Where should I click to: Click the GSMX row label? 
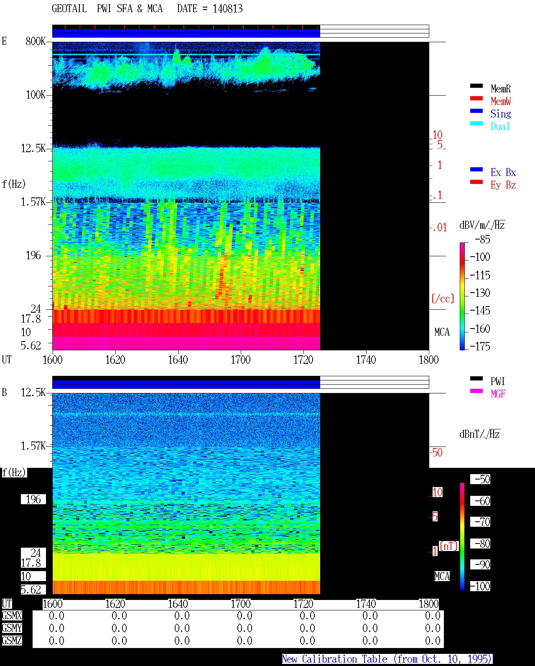pos(12,615)
